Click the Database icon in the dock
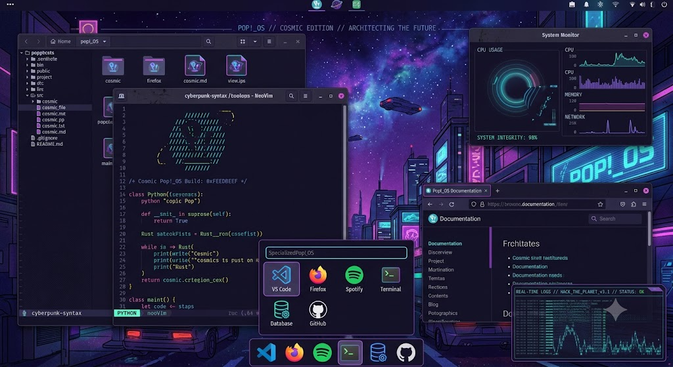673x367 pixels. click(378, 353)
